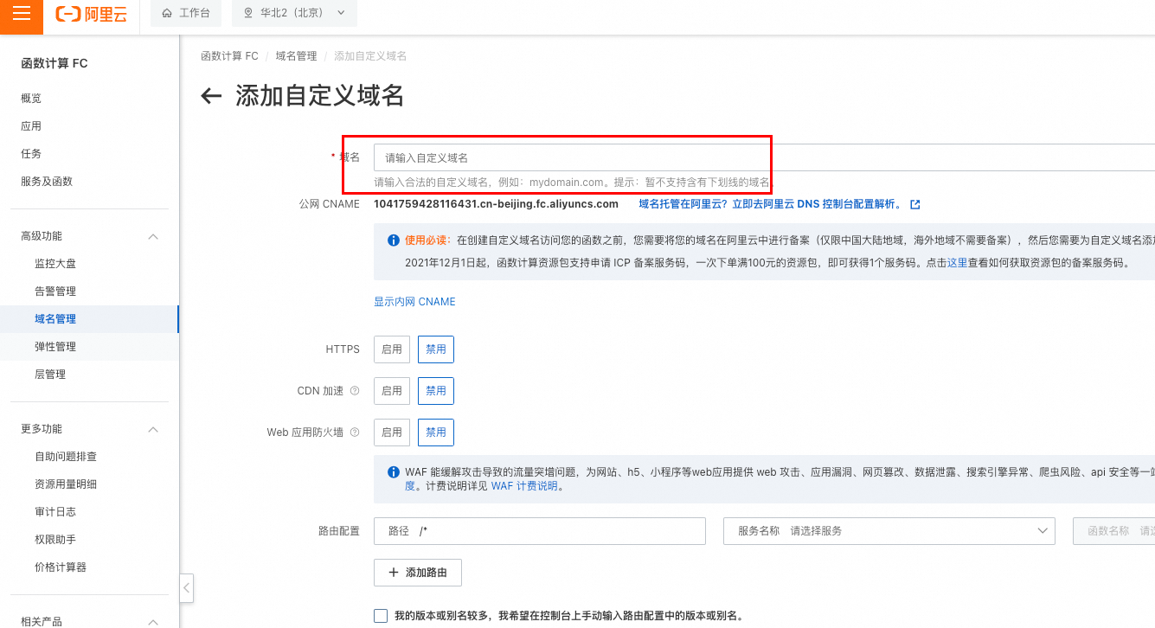
Task: Select 禁用 for CDN 加速
Action: point(436,391)
